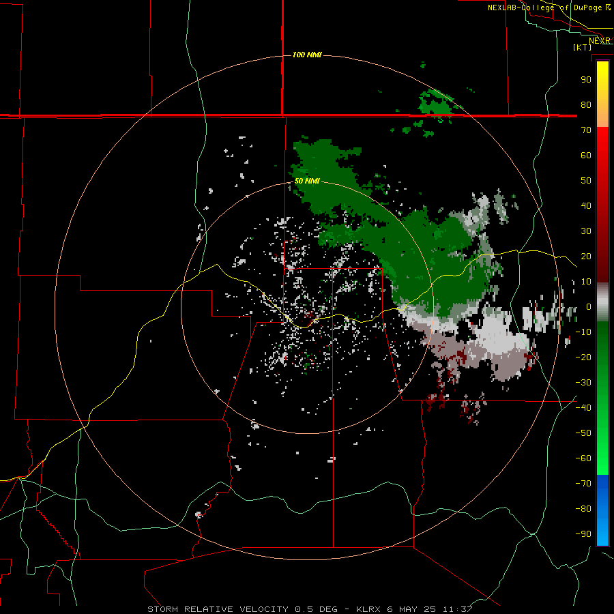Click the 100 NMI range ring label
The image size is (614, 614).
pyautogui.click(x=307, y=55)
